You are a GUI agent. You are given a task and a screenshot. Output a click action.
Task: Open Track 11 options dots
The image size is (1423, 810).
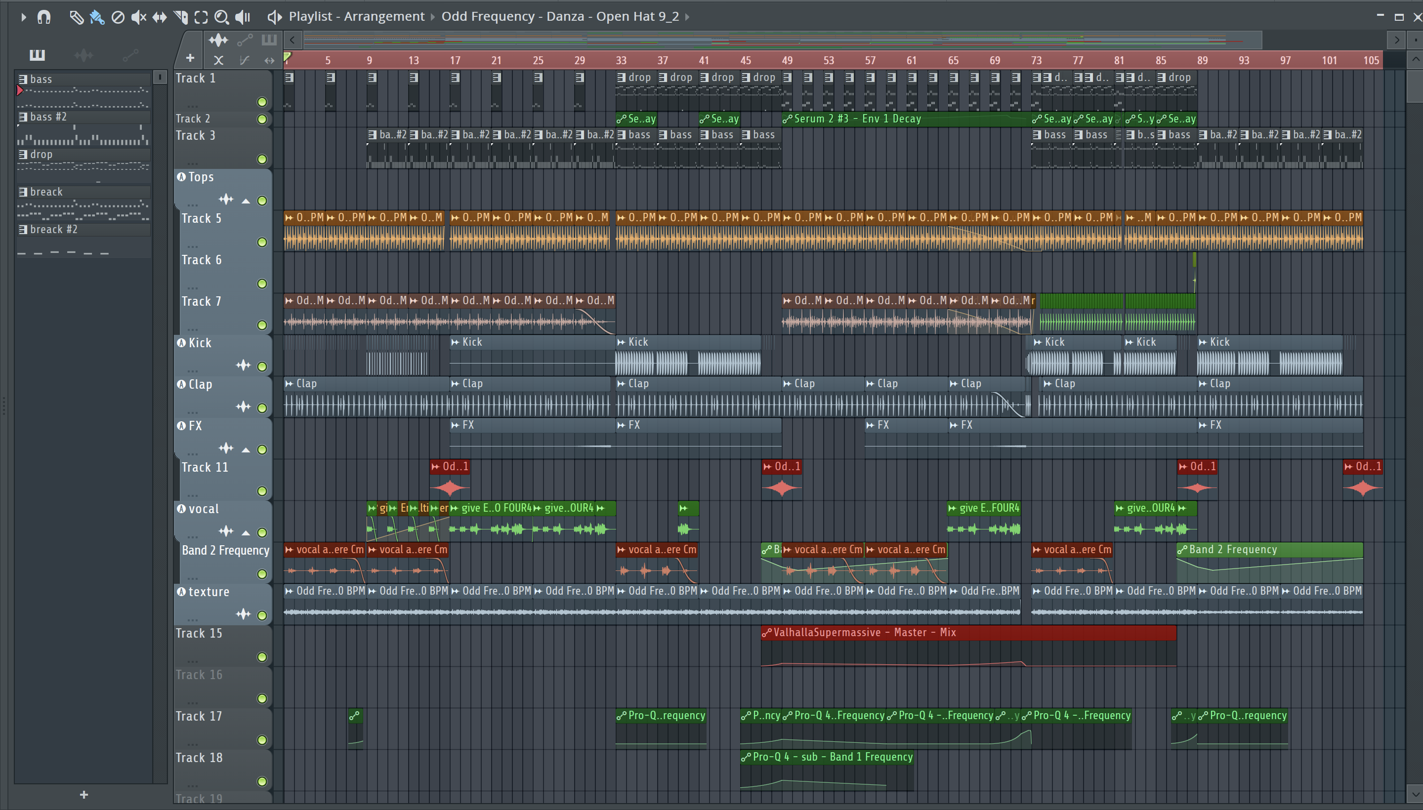coord(193,495)
